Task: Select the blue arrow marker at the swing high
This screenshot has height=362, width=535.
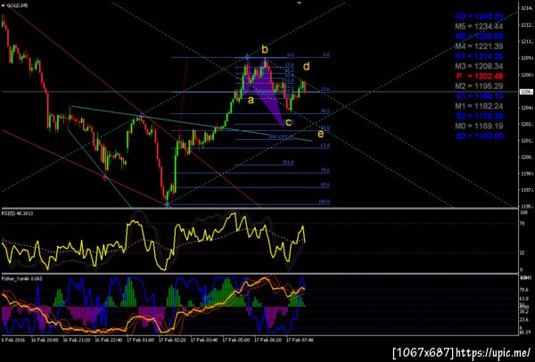Action: (247, 55)
